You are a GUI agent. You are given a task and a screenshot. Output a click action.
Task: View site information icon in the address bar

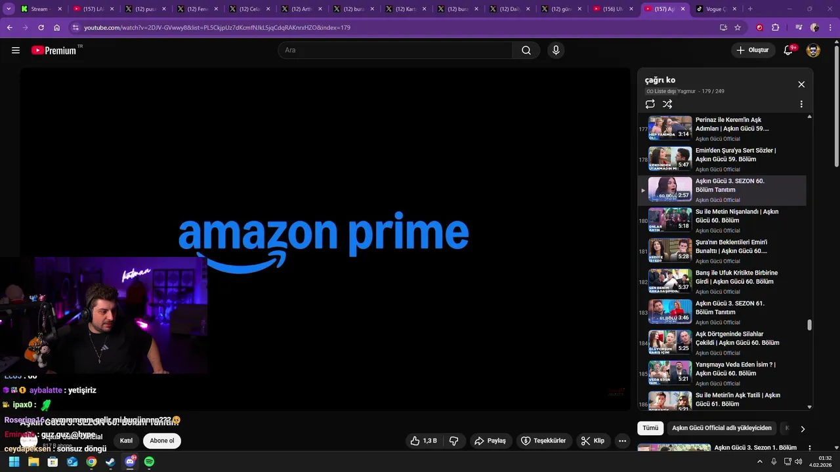click(x=75, y=28)
